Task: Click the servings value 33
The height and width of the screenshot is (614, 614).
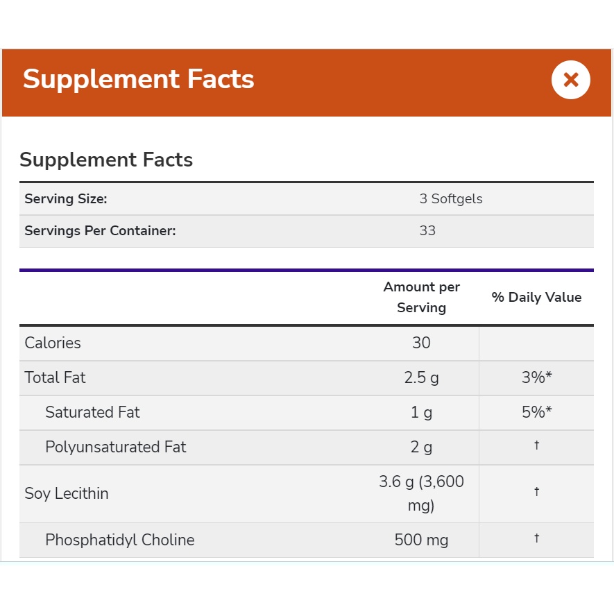Action: (x=427, y=230)
